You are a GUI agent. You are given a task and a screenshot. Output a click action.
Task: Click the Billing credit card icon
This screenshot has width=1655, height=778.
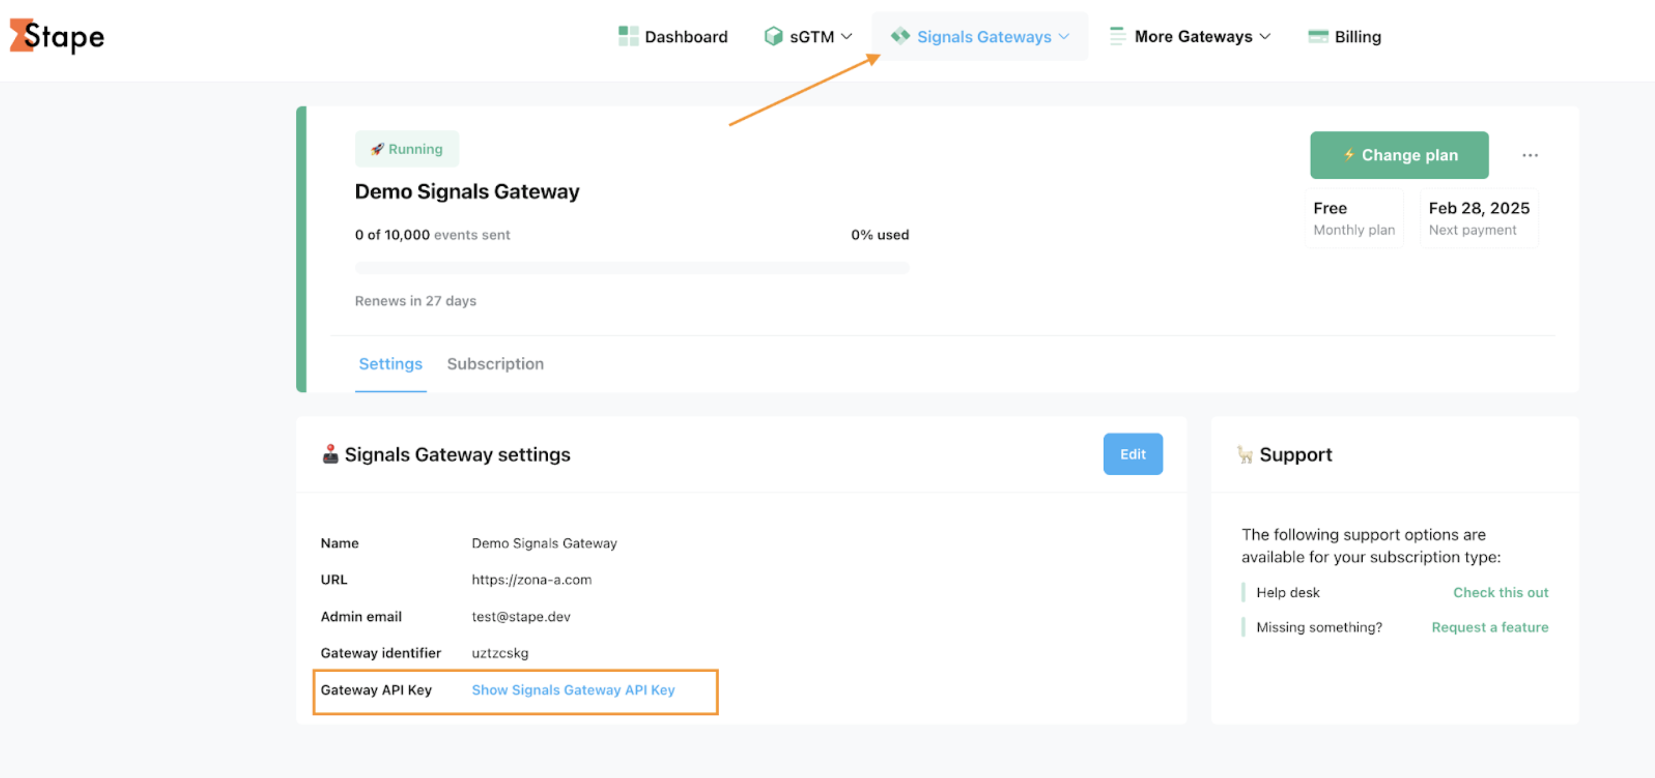pos(1320,37)
